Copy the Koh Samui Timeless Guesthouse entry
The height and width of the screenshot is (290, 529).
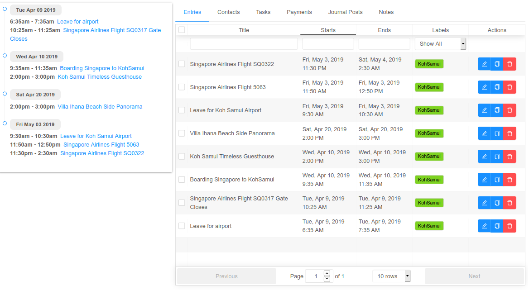(x=497, y=157)
